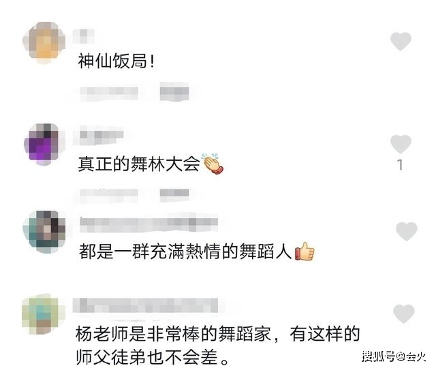Image resolution: width=436 pixels, height=368 pixels.
Task: Open the username above the 舞蹈人 comment
Action: (x=149, y=223)
